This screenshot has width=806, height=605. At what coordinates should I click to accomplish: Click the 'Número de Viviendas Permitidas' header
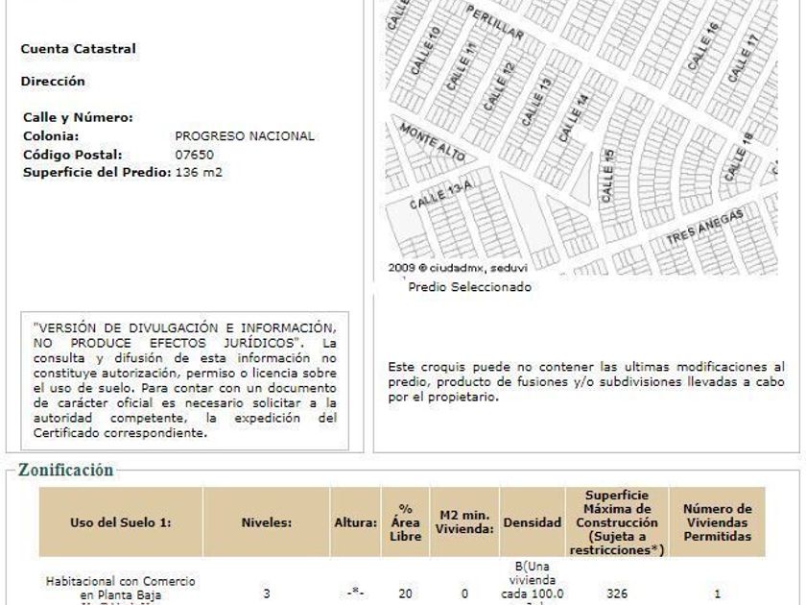tap(717, 522)
